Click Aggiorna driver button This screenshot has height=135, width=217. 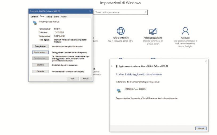point(40,52)
